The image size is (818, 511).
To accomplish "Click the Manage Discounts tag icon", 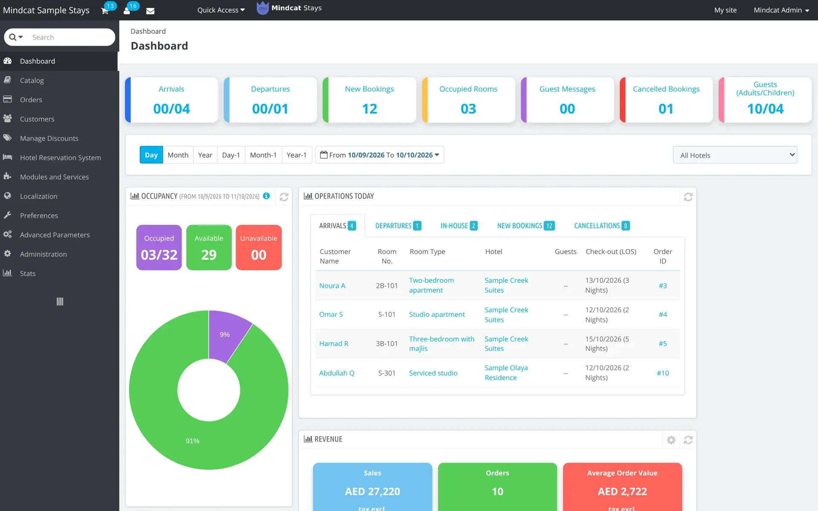I will pos(7,138).
